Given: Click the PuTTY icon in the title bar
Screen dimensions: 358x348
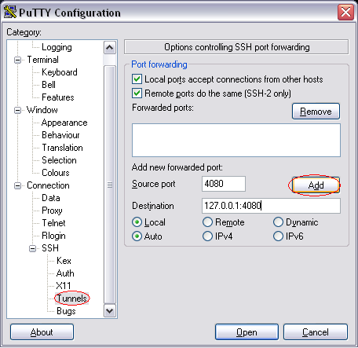Looking at the screenshot, I should 10,12.
